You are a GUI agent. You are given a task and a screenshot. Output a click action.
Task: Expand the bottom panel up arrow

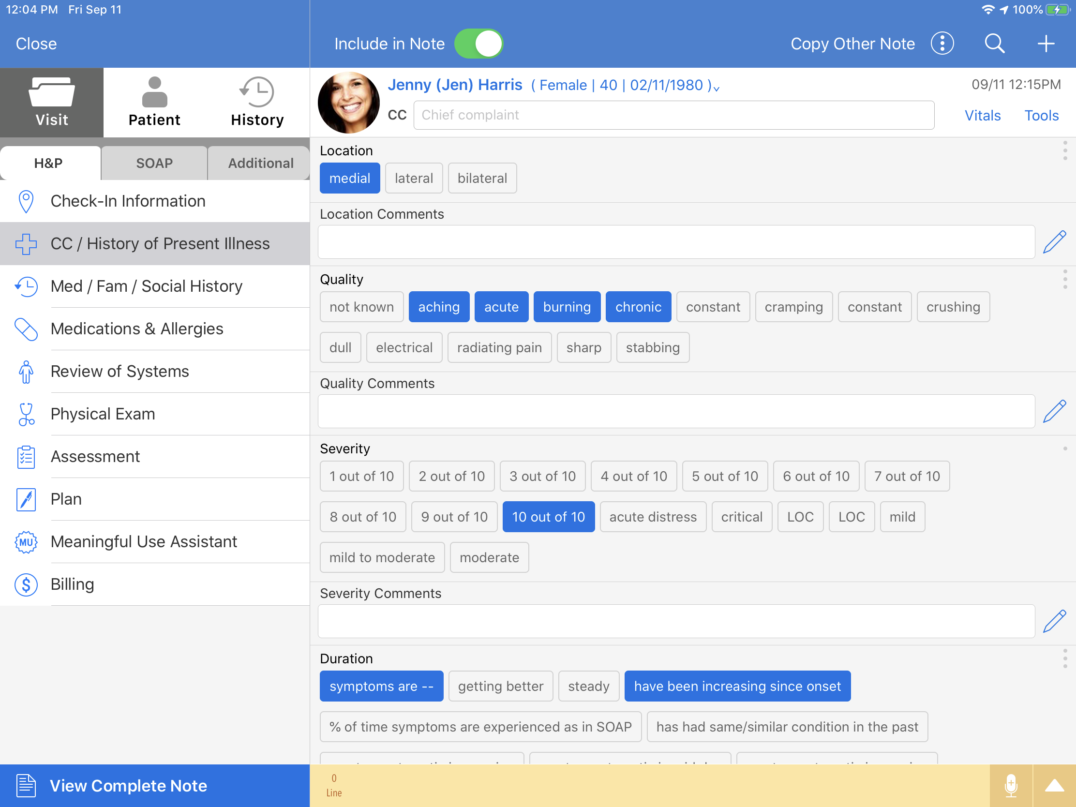(x=1054, y=785)
